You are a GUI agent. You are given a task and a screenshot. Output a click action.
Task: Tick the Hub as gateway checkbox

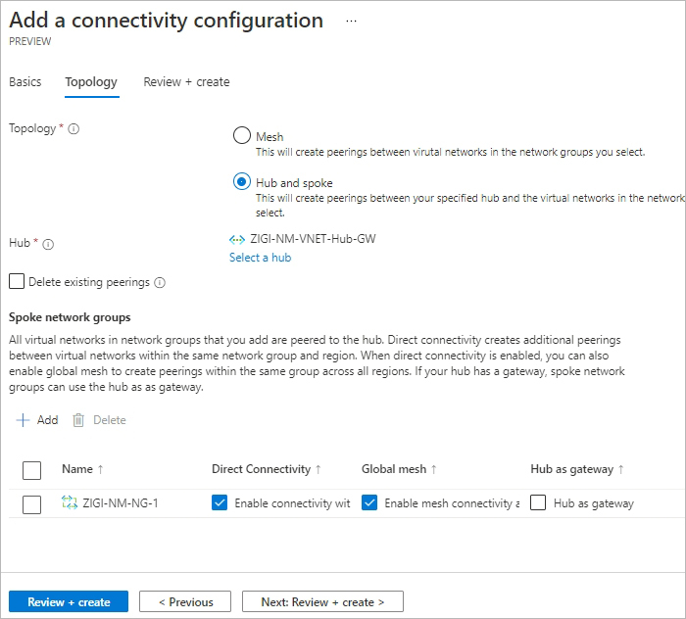[x=538, y=502]
